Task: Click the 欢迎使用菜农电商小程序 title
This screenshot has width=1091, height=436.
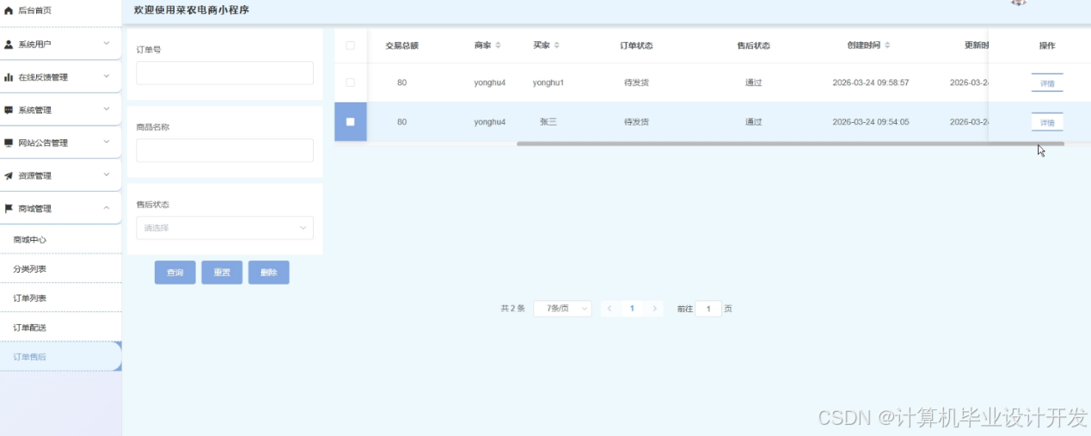Action: pos(192,10)
